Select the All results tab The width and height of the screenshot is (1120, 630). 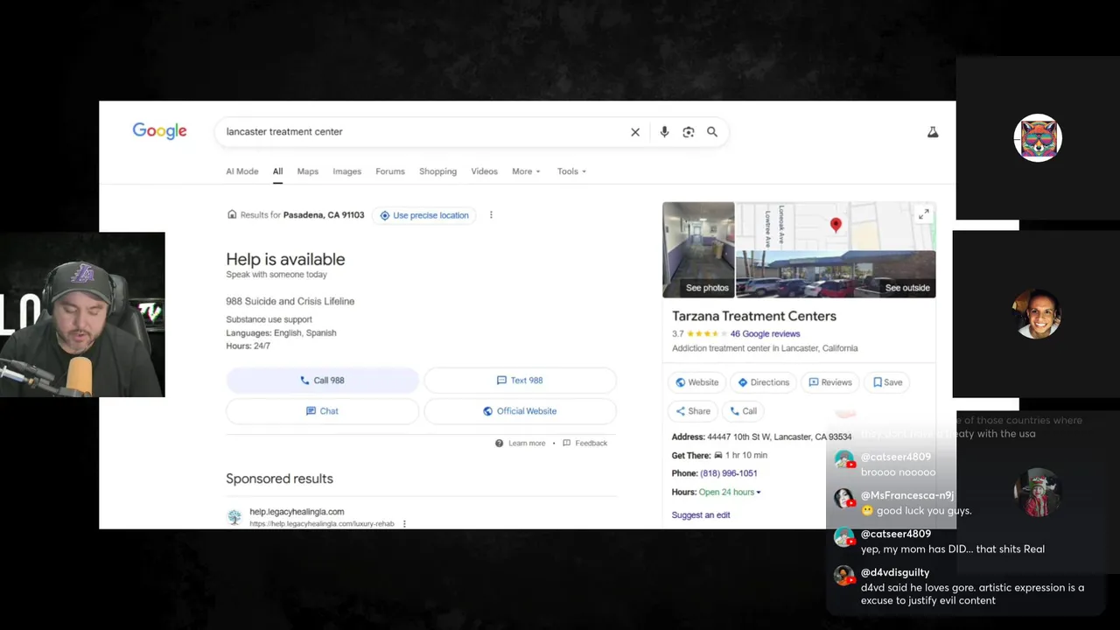tap(277, 171)
